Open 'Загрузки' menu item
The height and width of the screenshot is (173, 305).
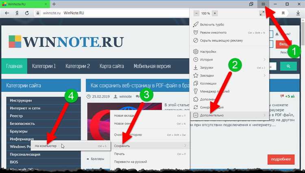coord(229,68)
